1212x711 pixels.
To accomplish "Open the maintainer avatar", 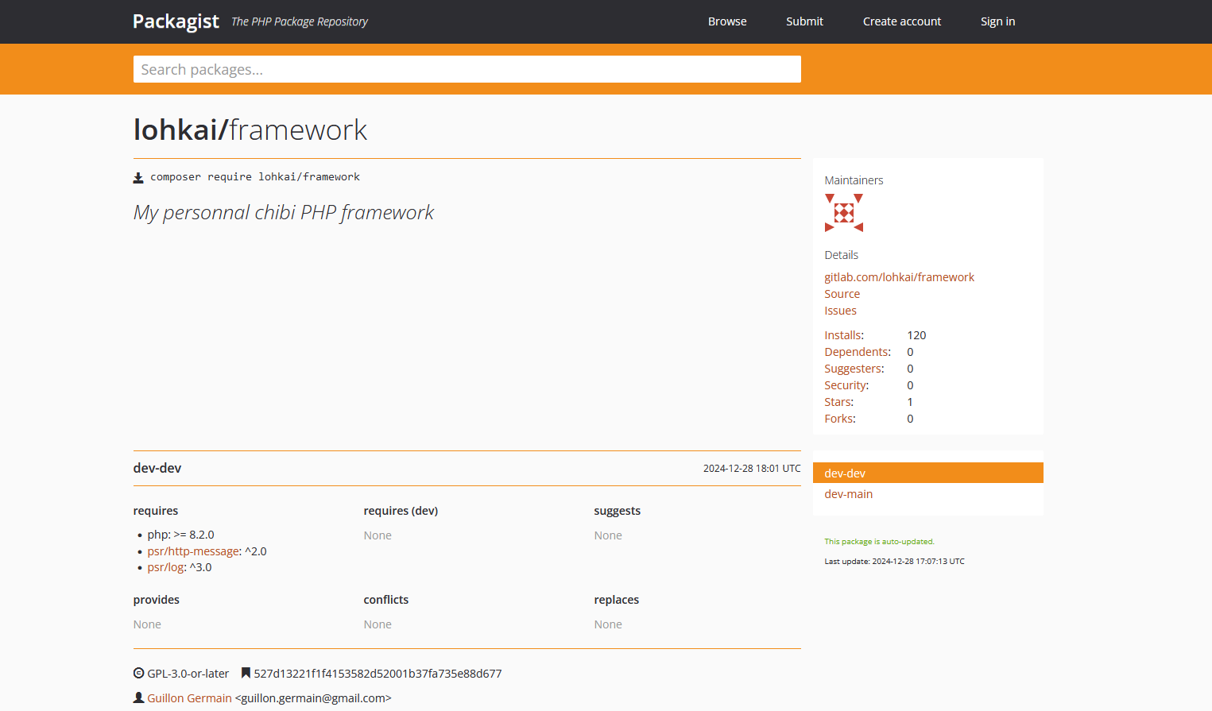I will (x=843, y=213).
